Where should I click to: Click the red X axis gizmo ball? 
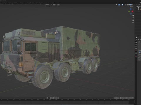(132, 11)
